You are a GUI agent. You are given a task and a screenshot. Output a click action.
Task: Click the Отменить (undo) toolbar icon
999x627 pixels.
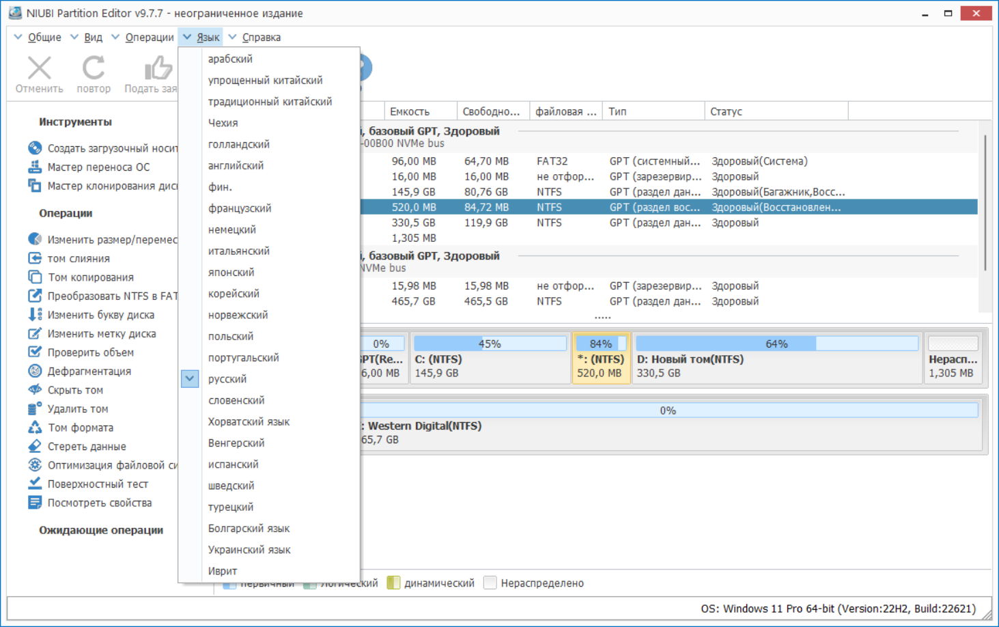(x=39, y=68)
